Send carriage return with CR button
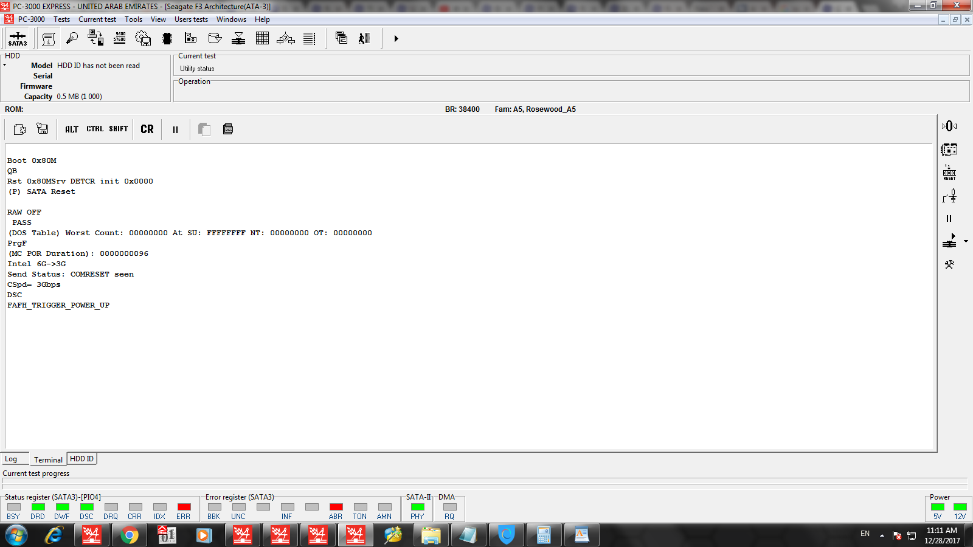973x547 pixels. click(x=147, y=129)
